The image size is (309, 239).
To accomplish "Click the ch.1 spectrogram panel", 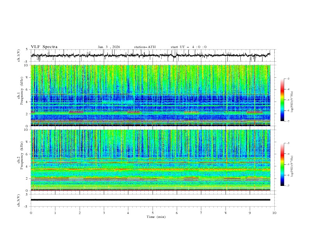I will (151, 95).
